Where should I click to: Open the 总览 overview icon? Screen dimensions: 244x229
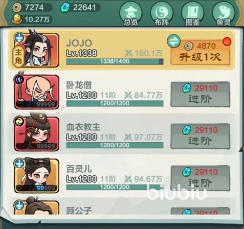tap(131, 14)
